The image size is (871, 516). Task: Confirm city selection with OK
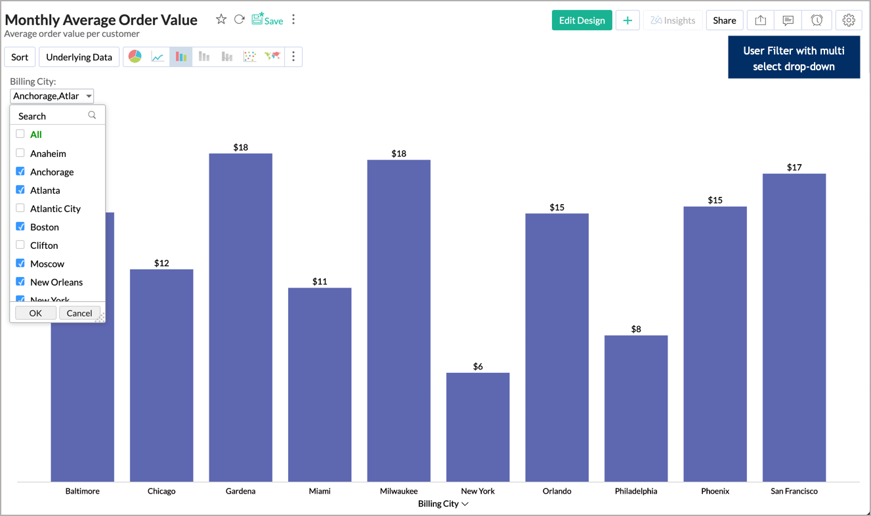35,313
